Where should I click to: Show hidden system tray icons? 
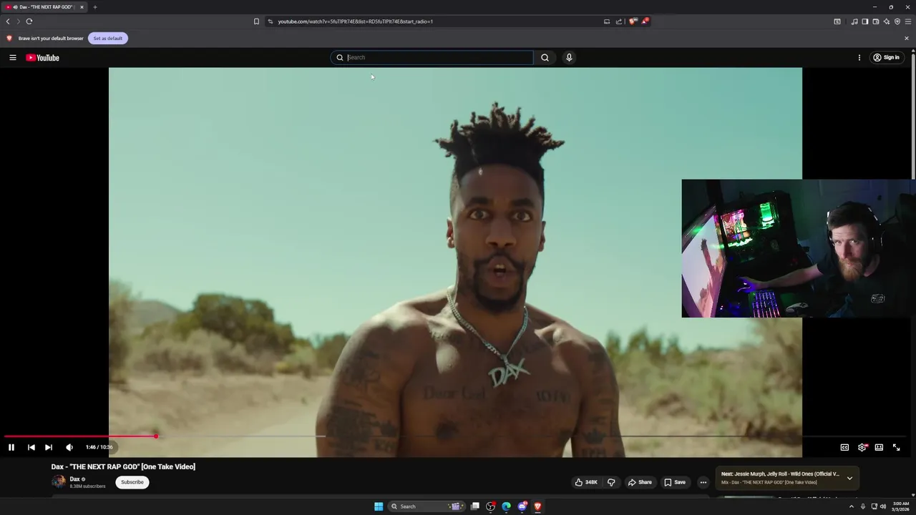(x=852, y=506)
